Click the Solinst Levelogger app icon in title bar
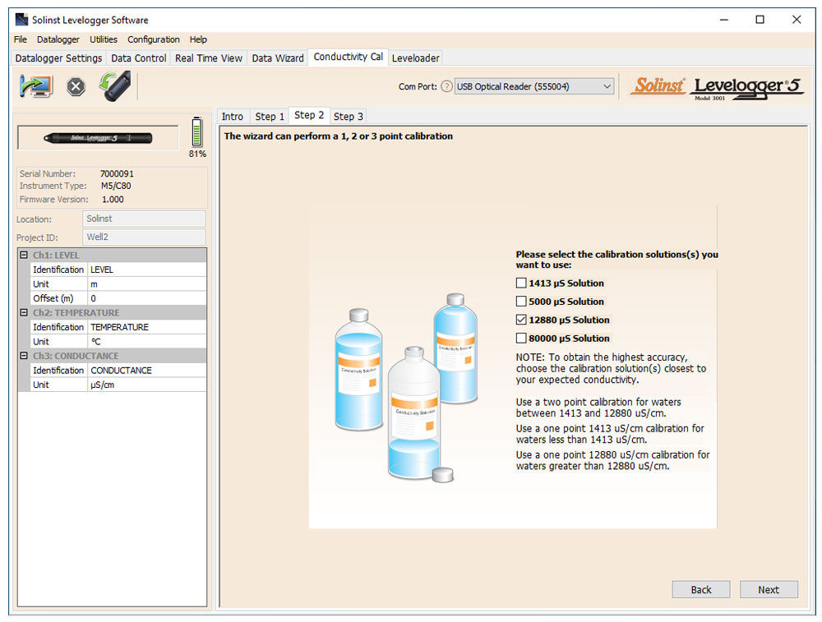Viewport: 822px width, 622px height. pyautogui.click(x=21, y=20)
